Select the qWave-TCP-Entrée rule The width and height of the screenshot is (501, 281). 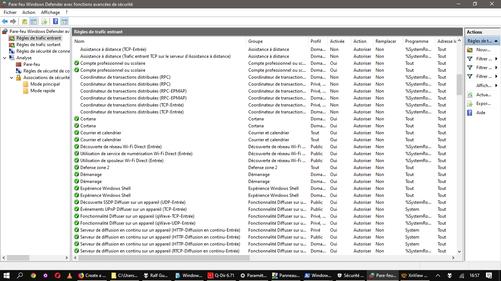pos(138,216)
